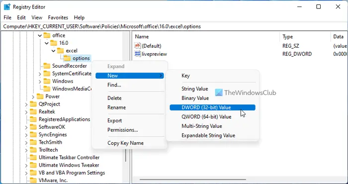Viewport: 348px width, 184px height.
Task: Select Export in the context menu
Action: 130,120
